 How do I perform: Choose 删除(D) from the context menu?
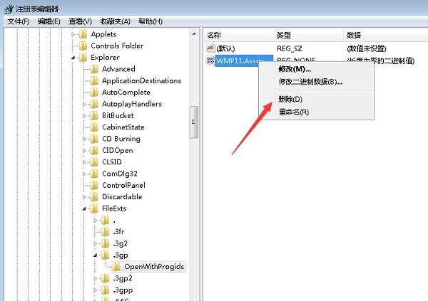coord(290,99)
